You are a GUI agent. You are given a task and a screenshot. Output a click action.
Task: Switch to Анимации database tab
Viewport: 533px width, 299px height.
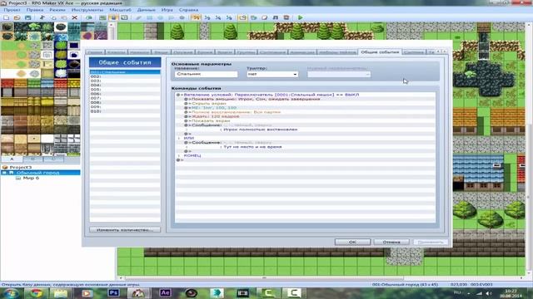302,52
